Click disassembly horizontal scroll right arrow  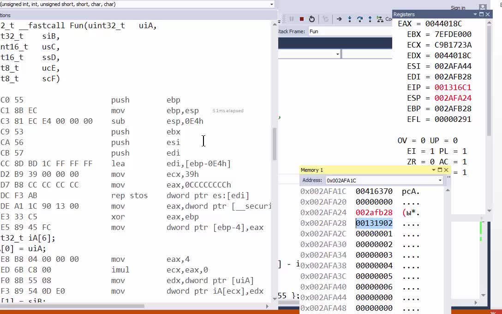point(267,306)
